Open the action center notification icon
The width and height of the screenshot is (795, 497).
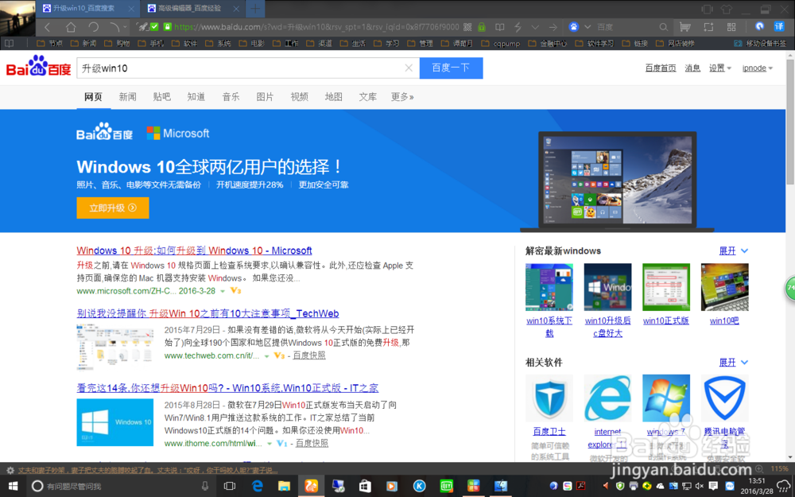pos(713,486)
